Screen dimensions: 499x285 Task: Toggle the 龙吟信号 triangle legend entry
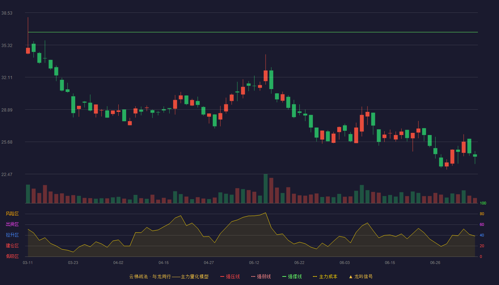pos(361,276)
